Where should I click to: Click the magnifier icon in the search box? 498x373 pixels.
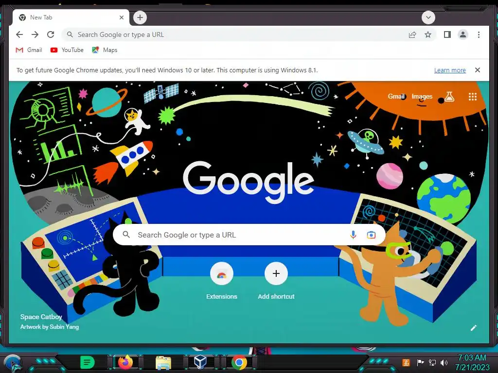tap(126, 235)
